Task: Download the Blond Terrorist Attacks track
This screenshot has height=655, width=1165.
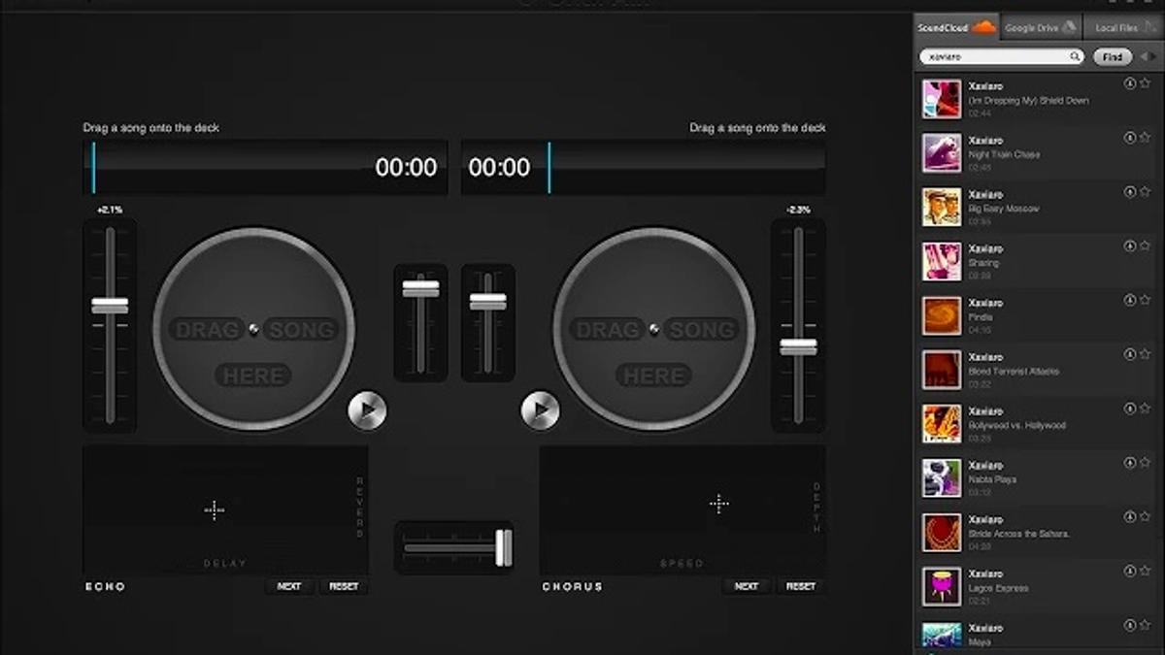Action: coord(1130,354)
